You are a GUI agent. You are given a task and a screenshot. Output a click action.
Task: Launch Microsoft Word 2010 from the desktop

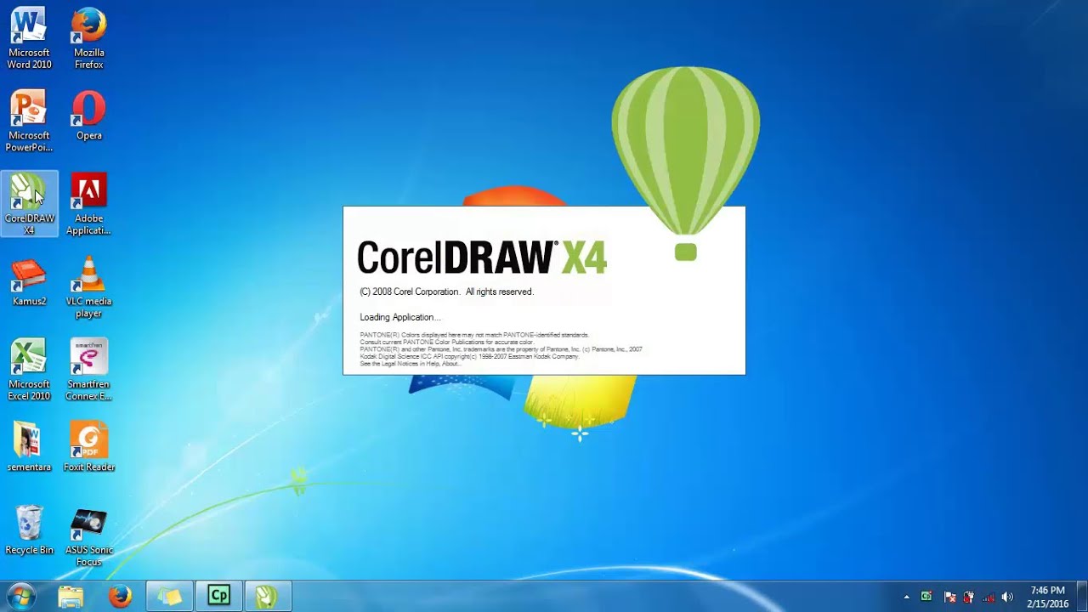click(x=29, y=25)
